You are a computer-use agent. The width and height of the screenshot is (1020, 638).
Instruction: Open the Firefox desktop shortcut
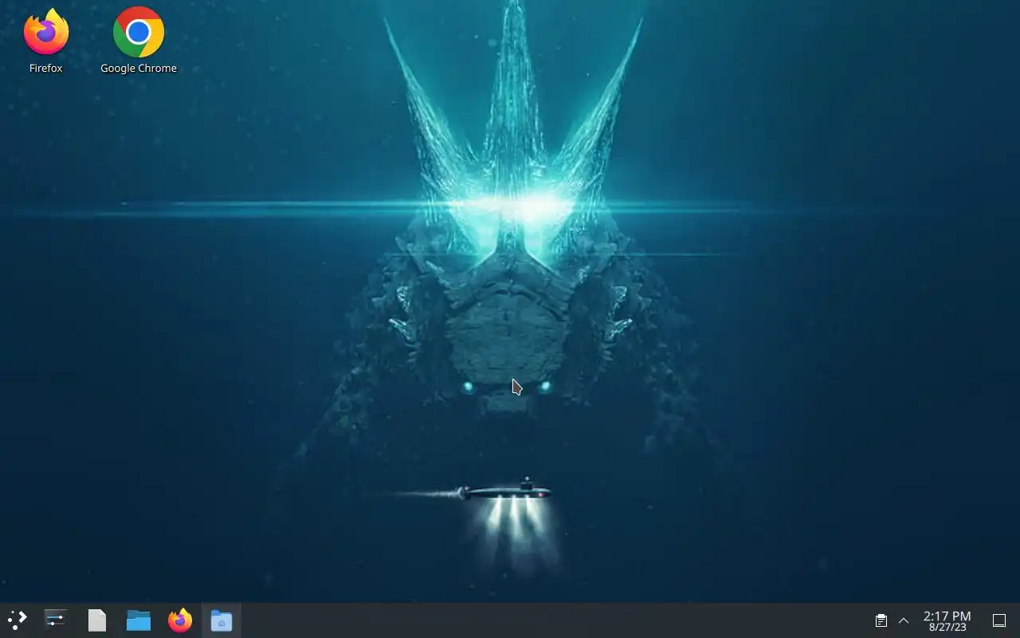[x=46, y=41]
